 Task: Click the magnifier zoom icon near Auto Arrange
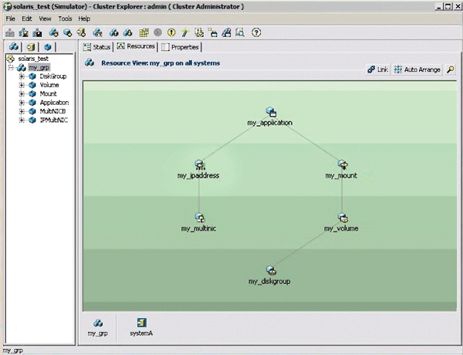[450, 69]
